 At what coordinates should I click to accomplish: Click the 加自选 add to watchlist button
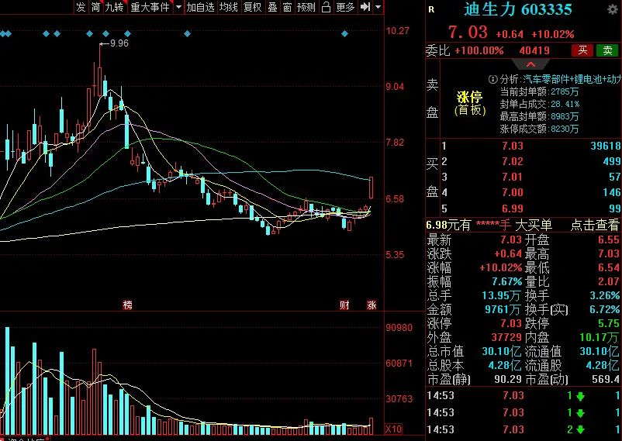pos(200,7)
